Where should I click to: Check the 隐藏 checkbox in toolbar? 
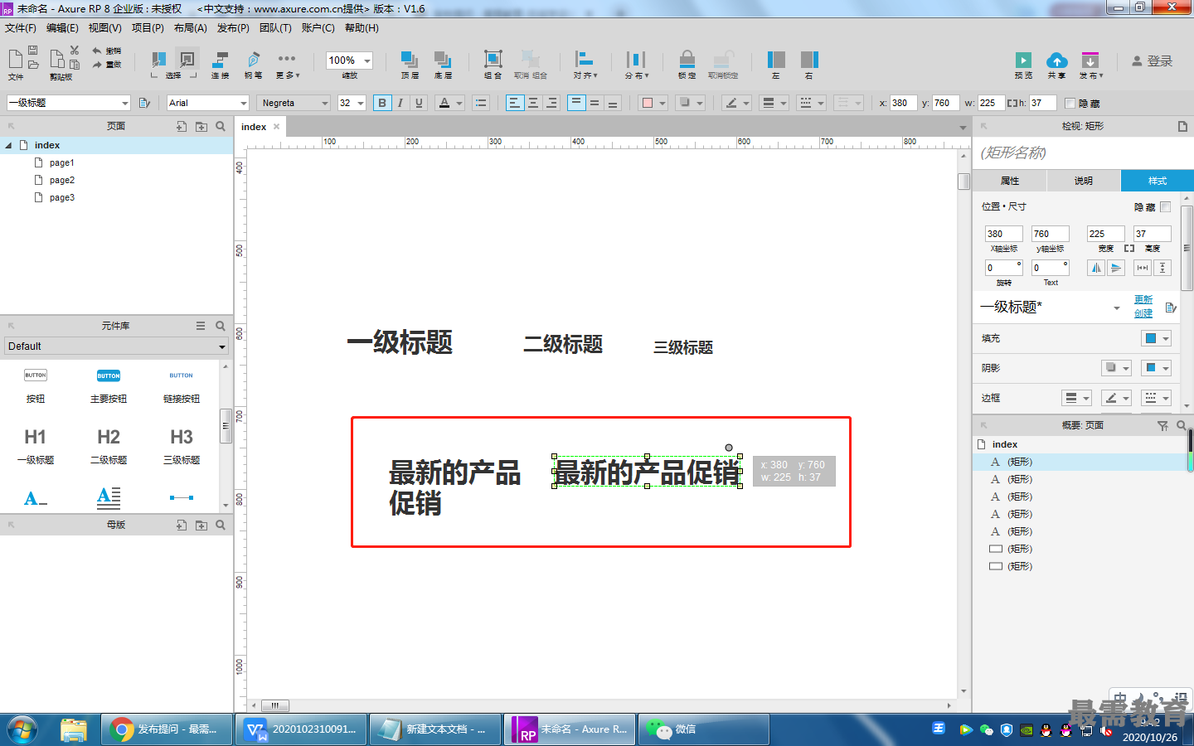pyautogui.click(x=1070, y=103)
